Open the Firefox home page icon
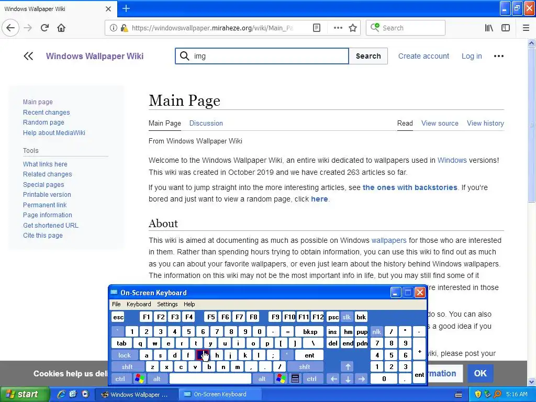 (x=61, y=28)
